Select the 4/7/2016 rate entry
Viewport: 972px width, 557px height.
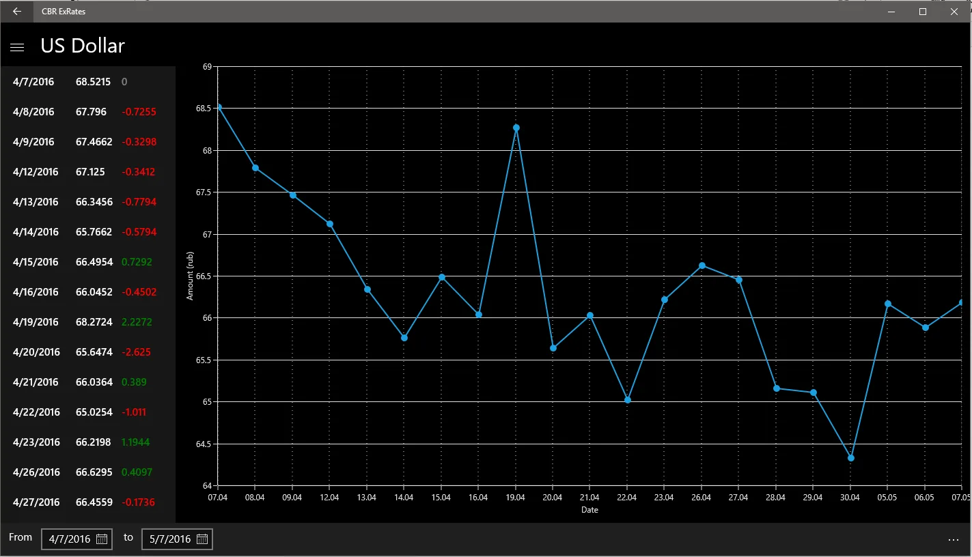pyautogui.click(x=87, y=82)
